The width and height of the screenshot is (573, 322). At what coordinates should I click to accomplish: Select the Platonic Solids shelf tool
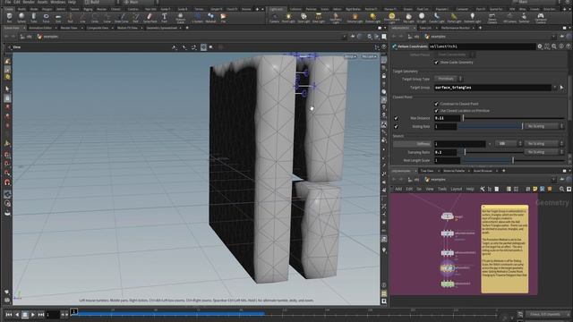point(180,18)
